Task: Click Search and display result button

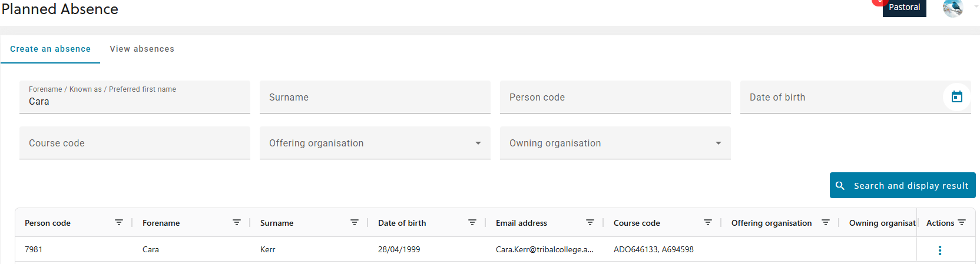Action: (902, 185)
